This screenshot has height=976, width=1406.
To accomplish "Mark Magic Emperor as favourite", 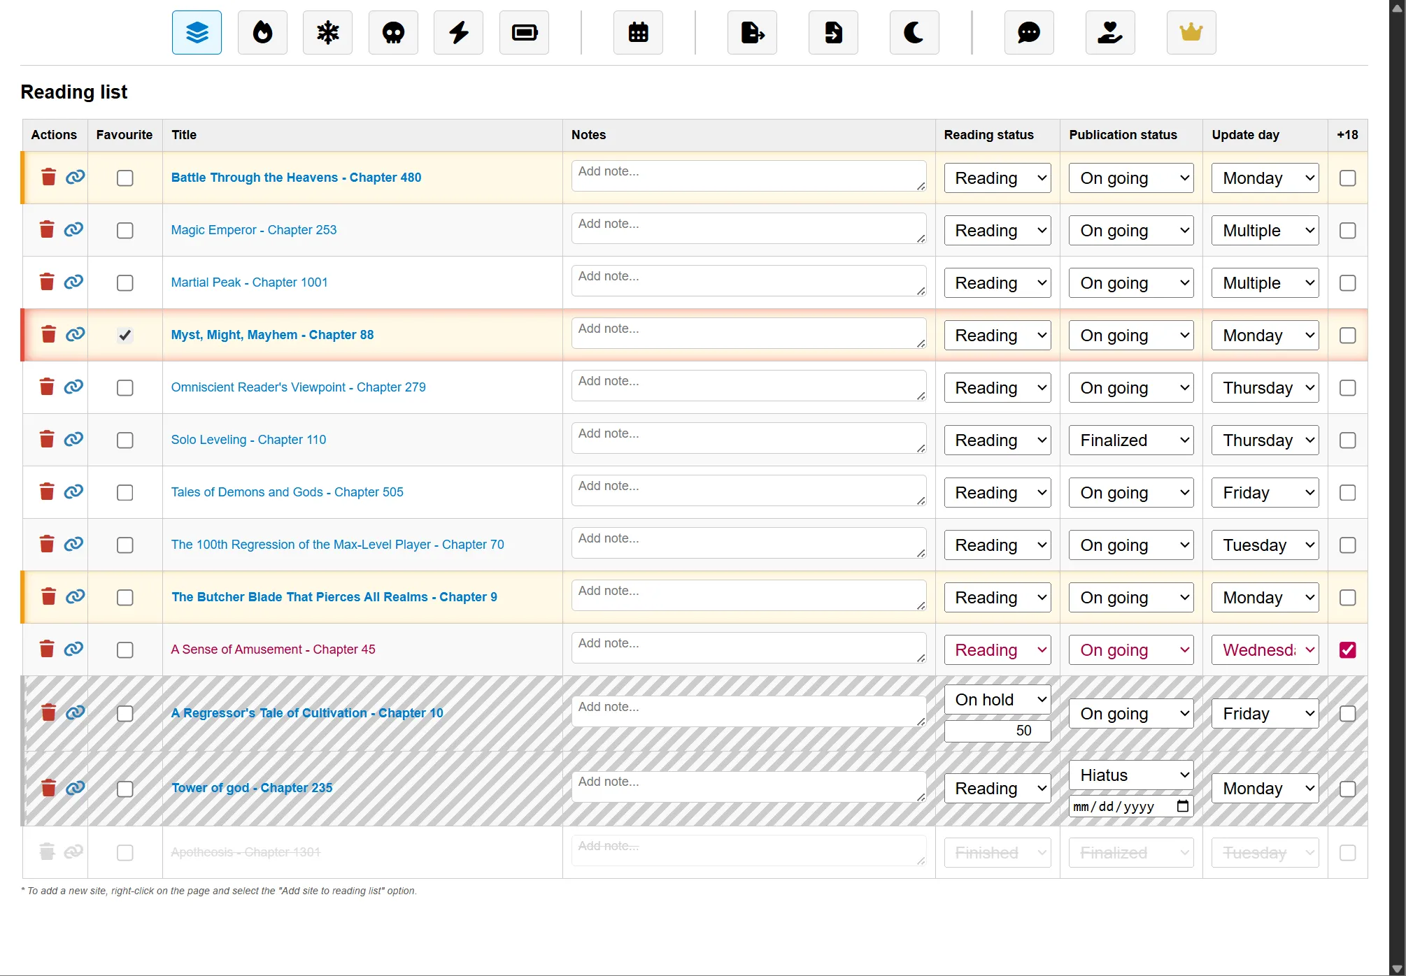I will pyautogui.click(x=125, y=231).
